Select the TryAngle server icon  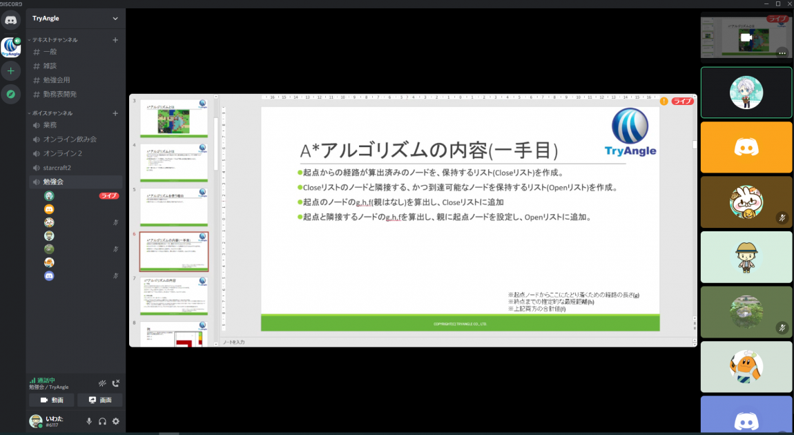[x=11, y=47]
